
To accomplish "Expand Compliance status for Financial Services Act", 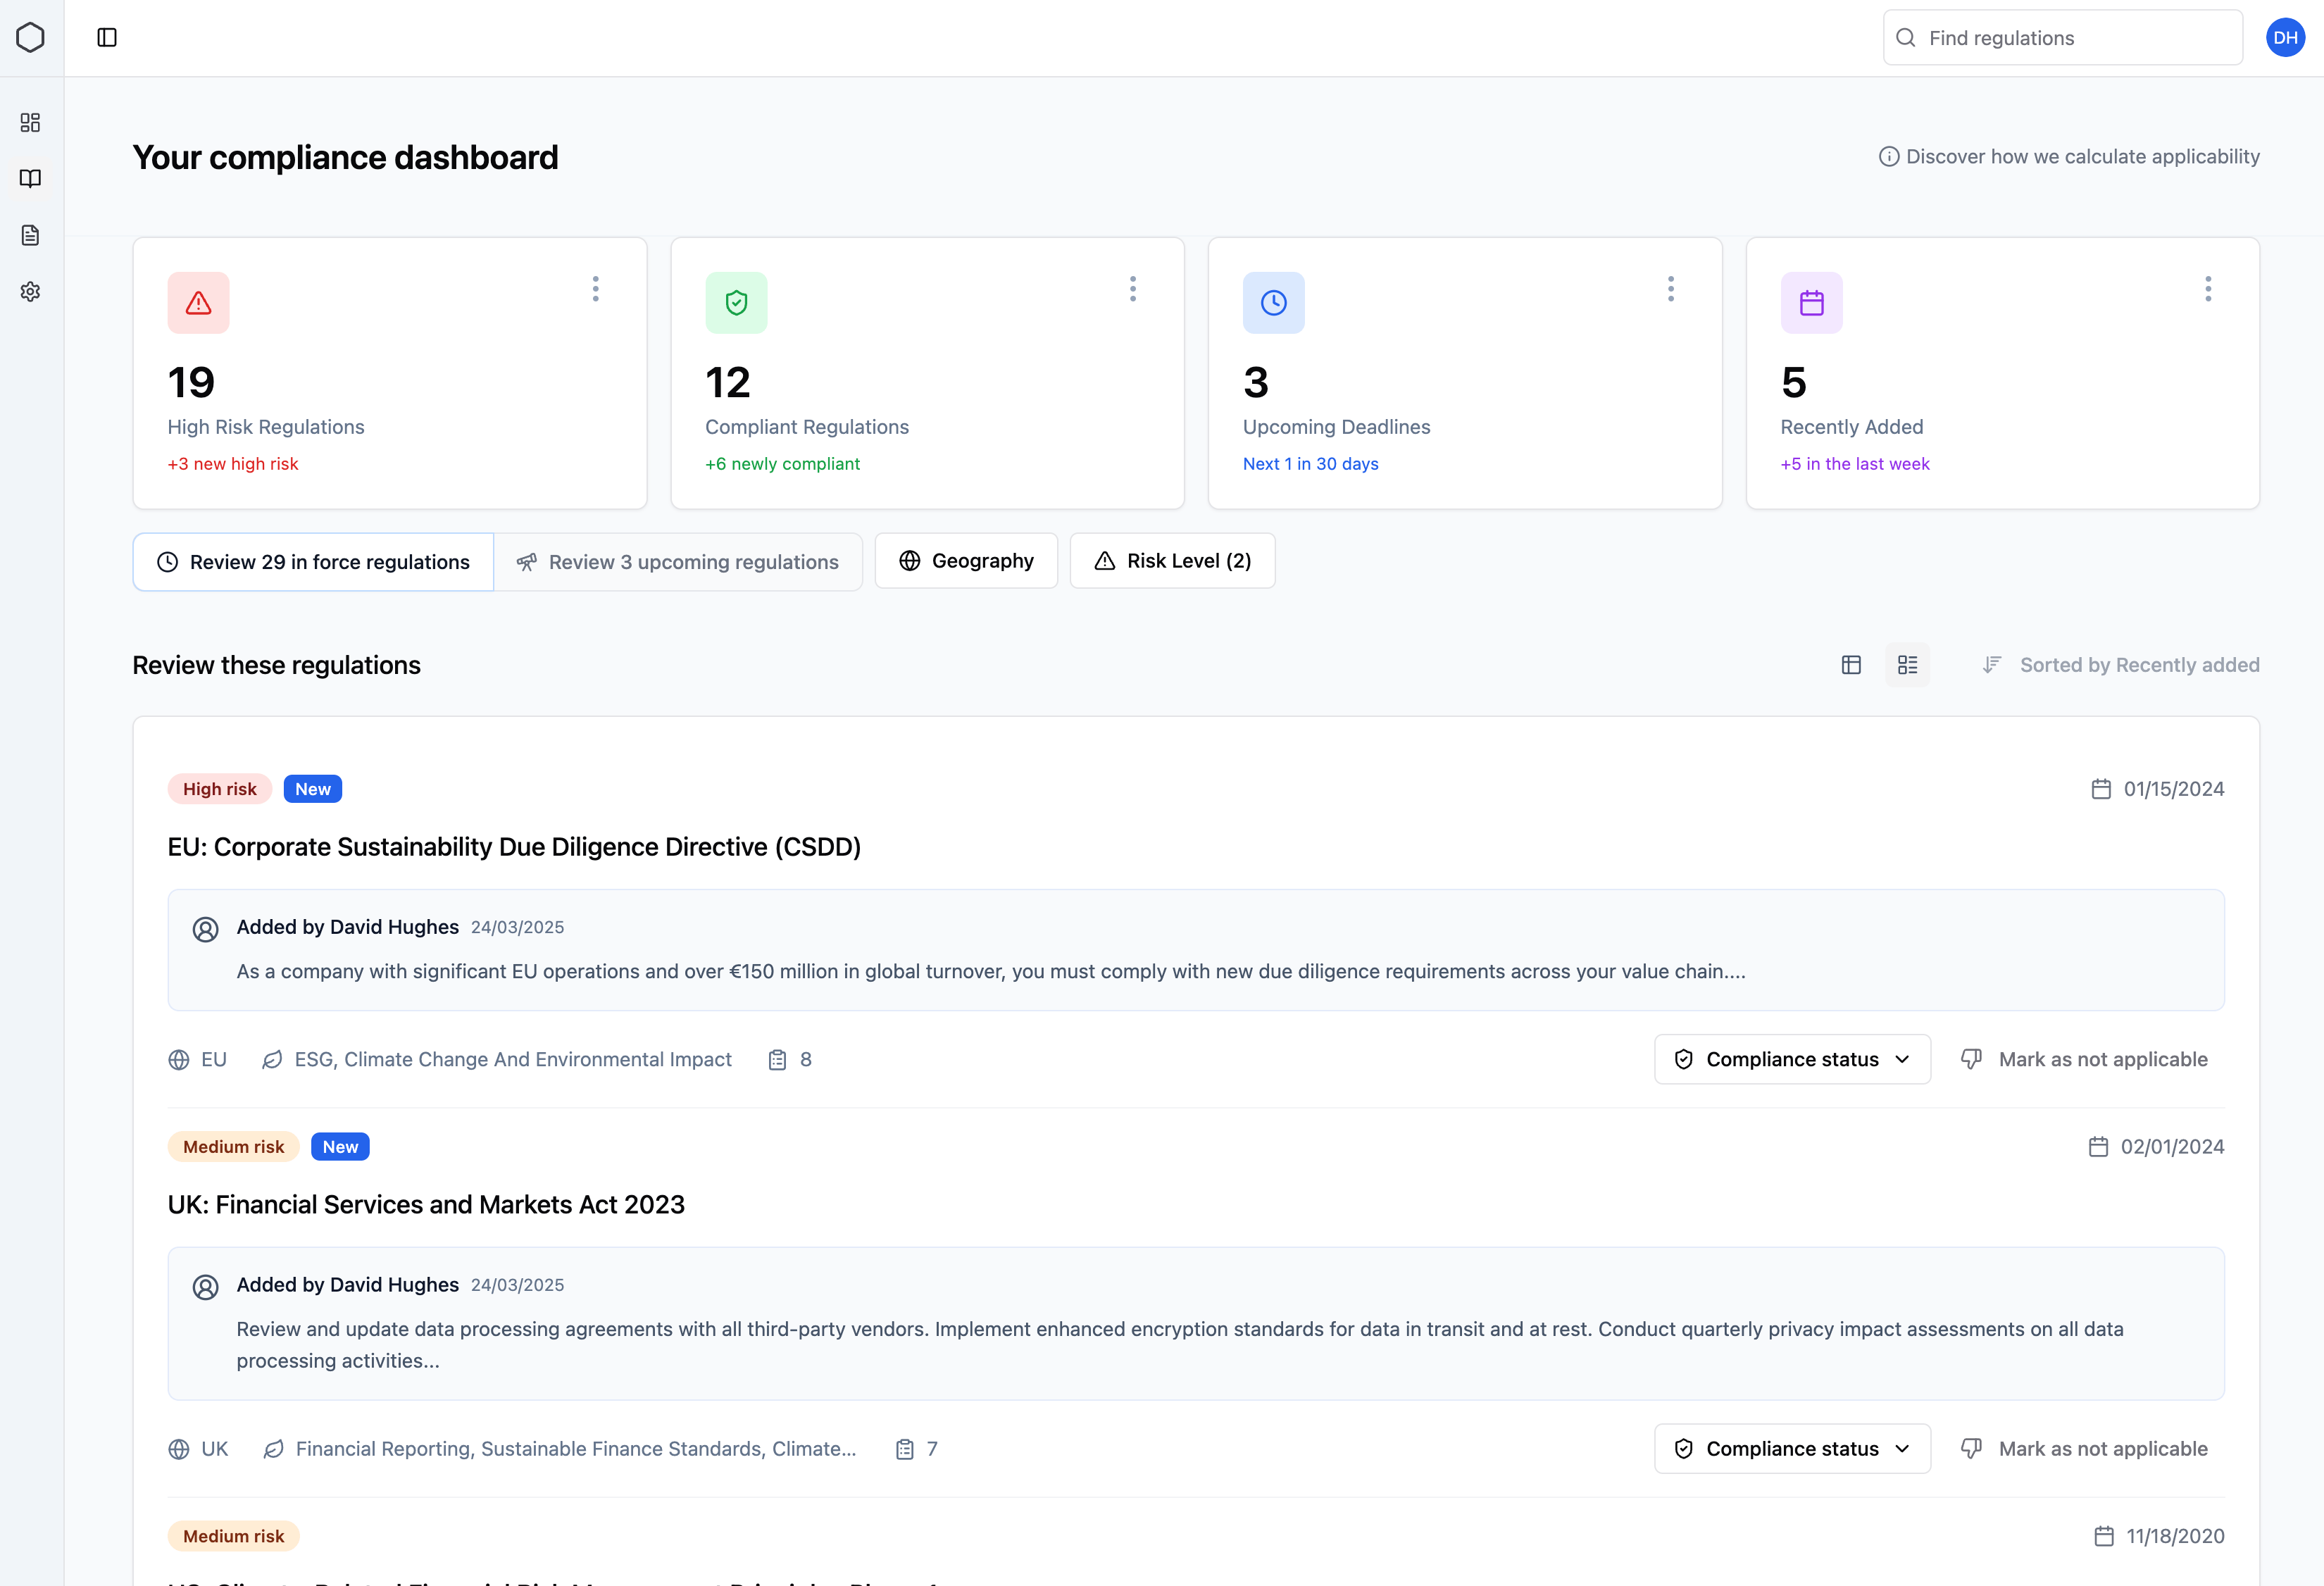I will click(x=1791, y=1448).
